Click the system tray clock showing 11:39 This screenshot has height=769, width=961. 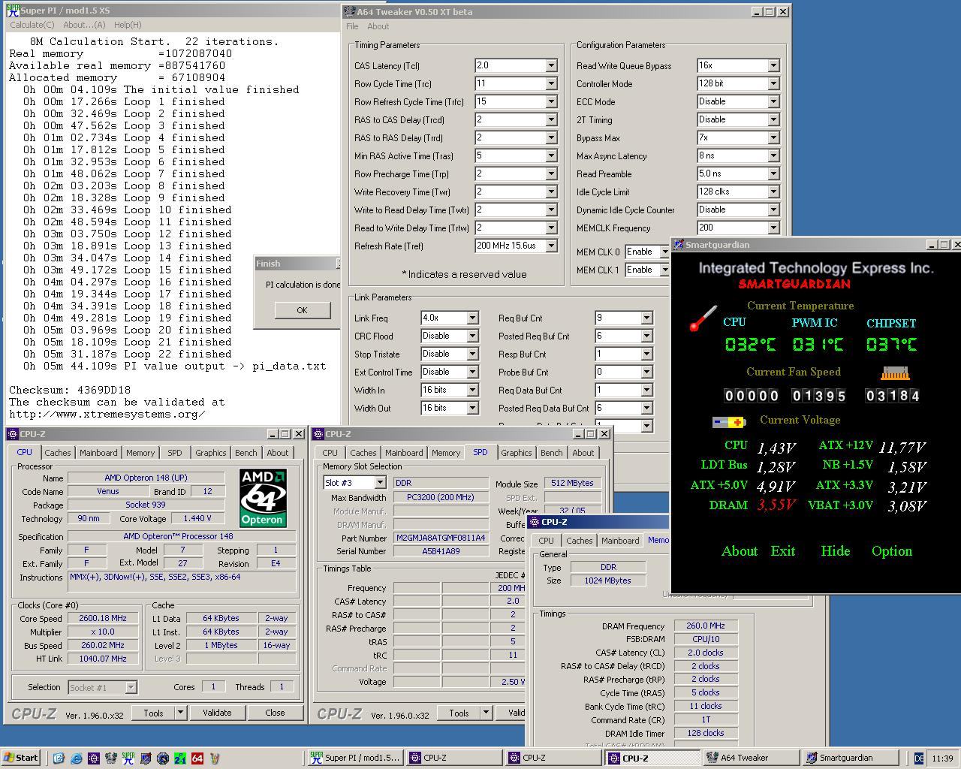(x=941, y=758)
